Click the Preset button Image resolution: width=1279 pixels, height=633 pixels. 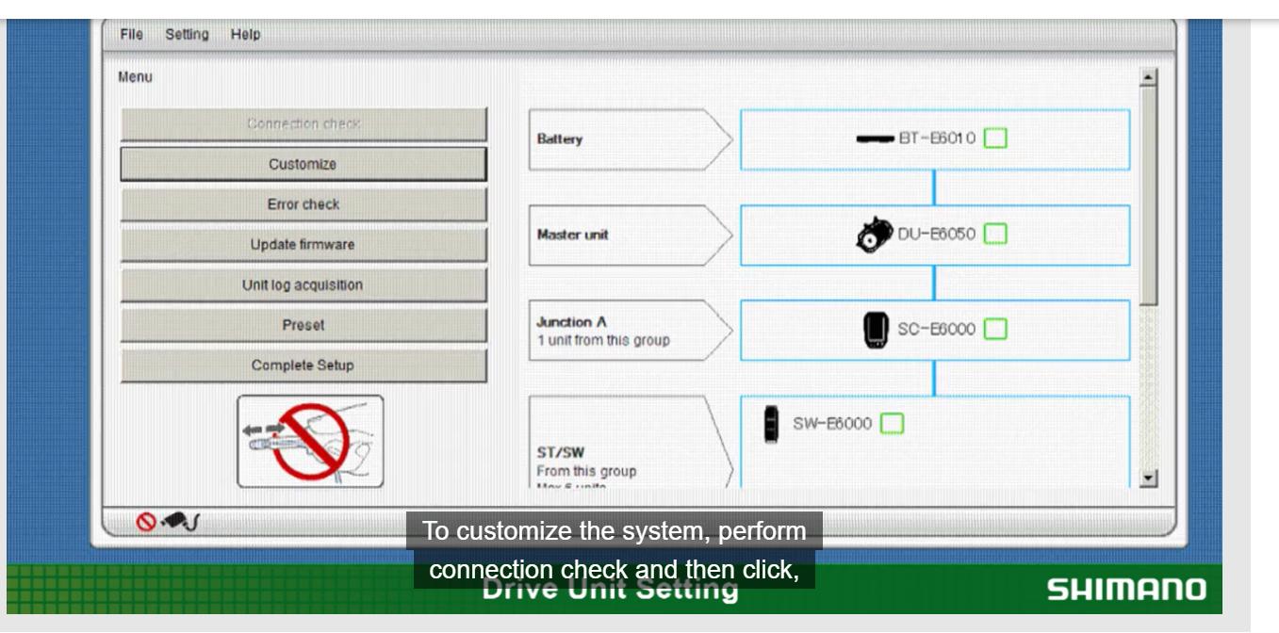303,326
